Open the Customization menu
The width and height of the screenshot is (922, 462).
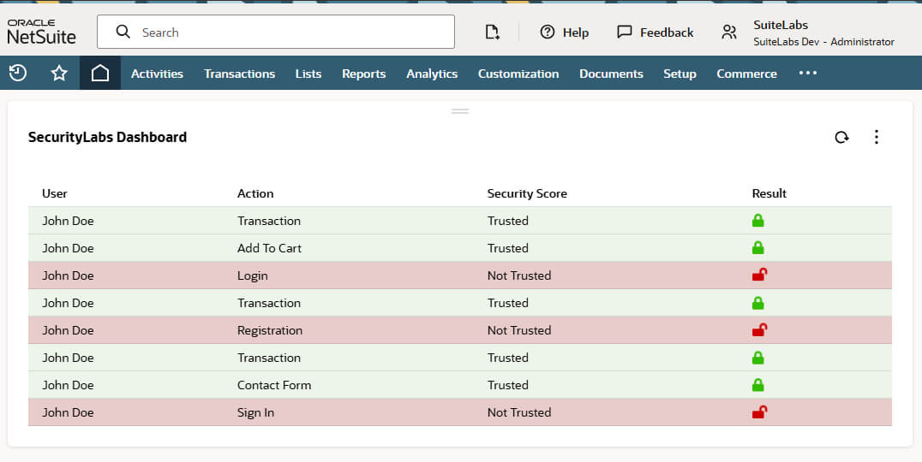[518, 74]
